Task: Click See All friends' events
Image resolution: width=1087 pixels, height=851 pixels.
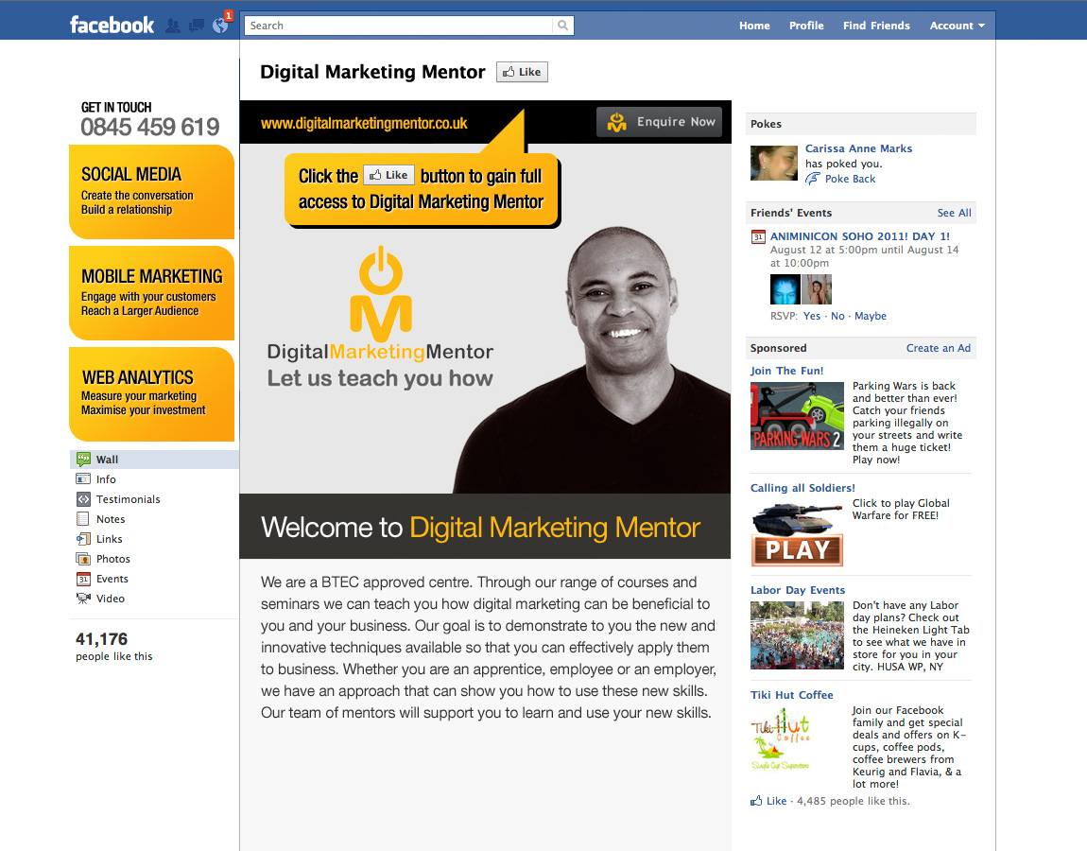Action: coord(954,213)
